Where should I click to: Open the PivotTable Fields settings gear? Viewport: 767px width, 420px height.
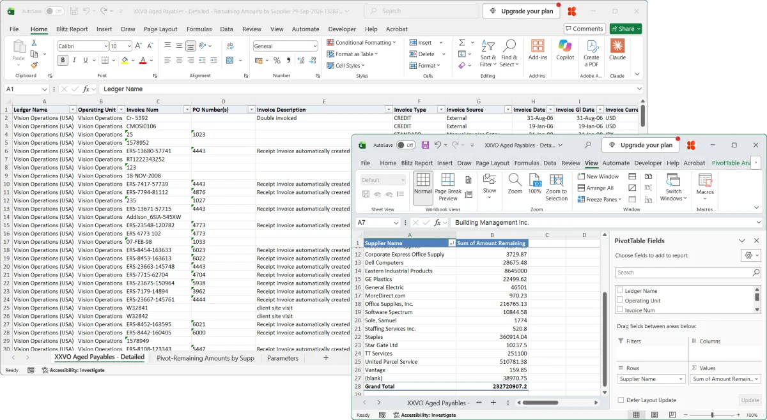[751, 255]
